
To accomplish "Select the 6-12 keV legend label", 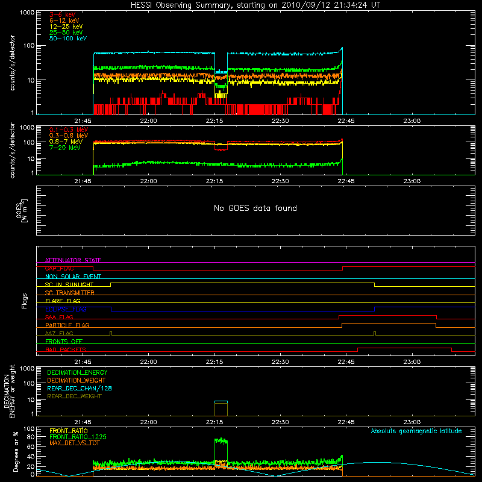I will [64, 20].
